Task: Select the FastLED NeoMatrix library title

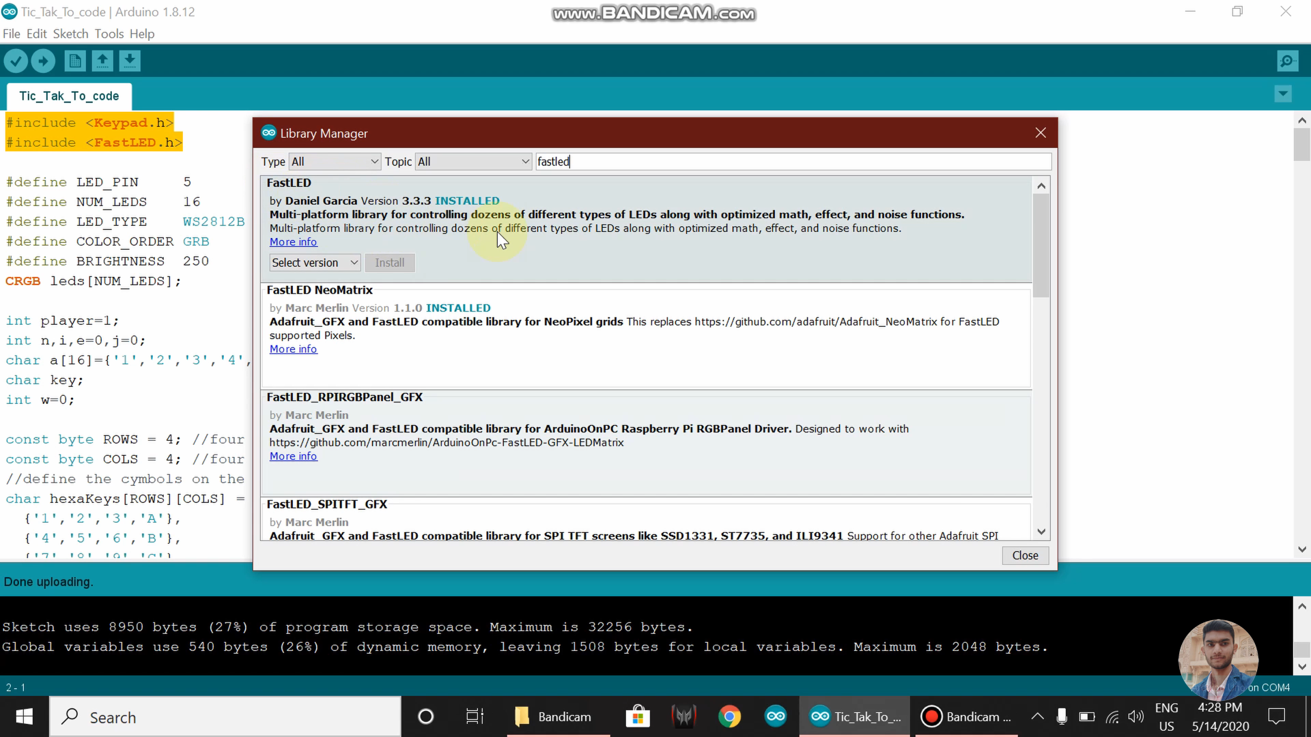Action: click(320, 290)
